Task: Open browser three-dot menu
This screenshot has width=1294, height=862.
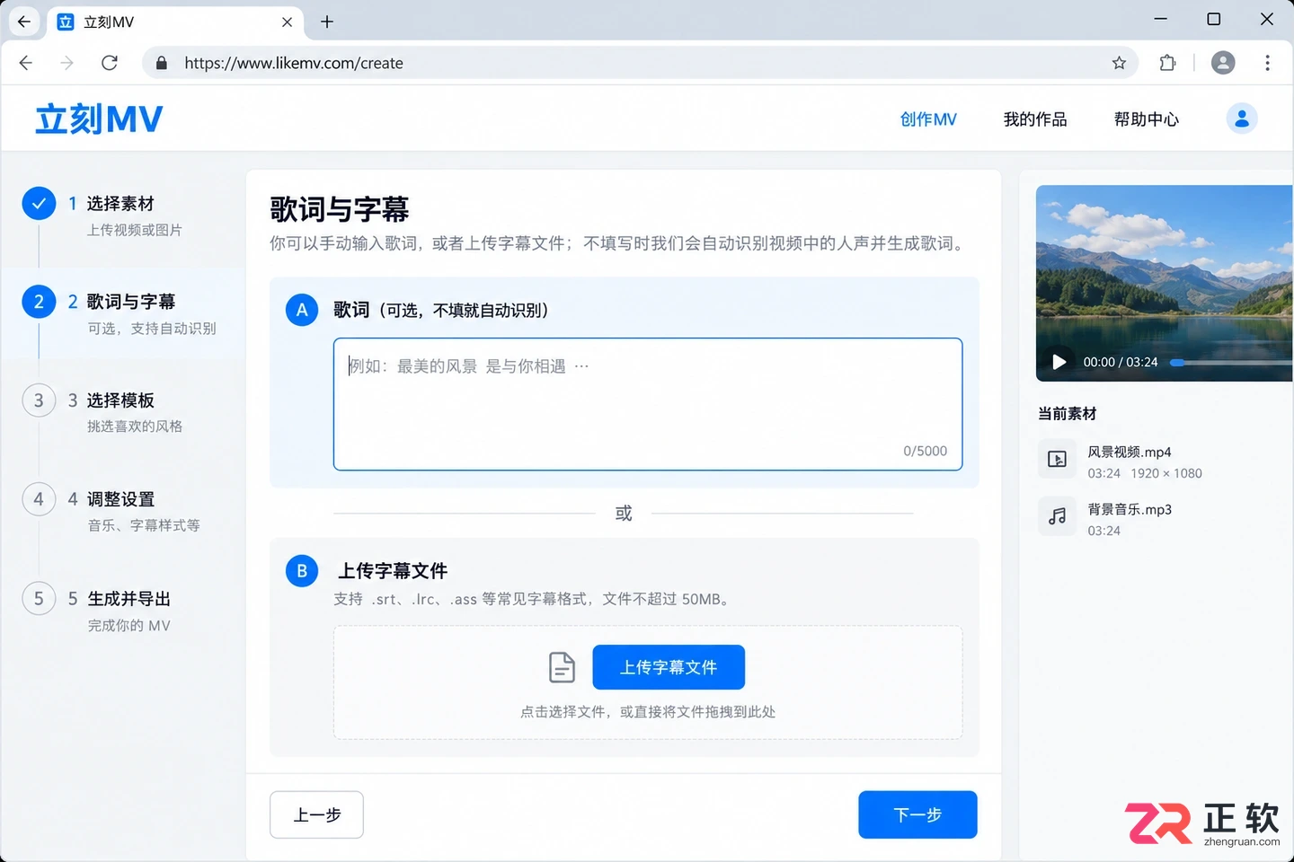Action: (x=1267, y=63)
